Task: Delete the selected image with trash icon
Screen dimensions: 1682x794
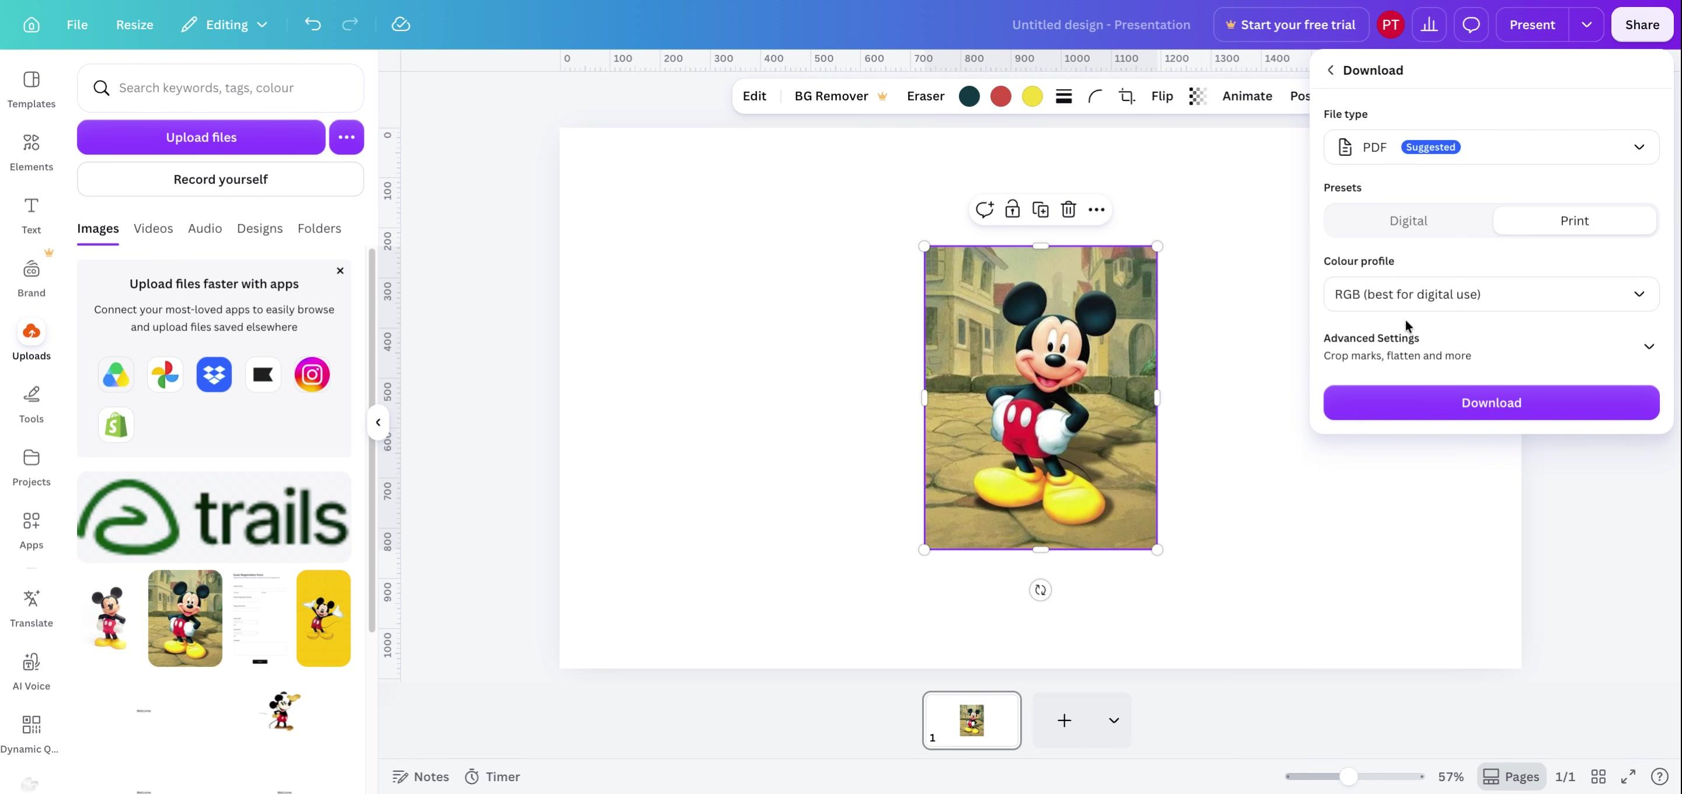Action: pos(1068,210)
